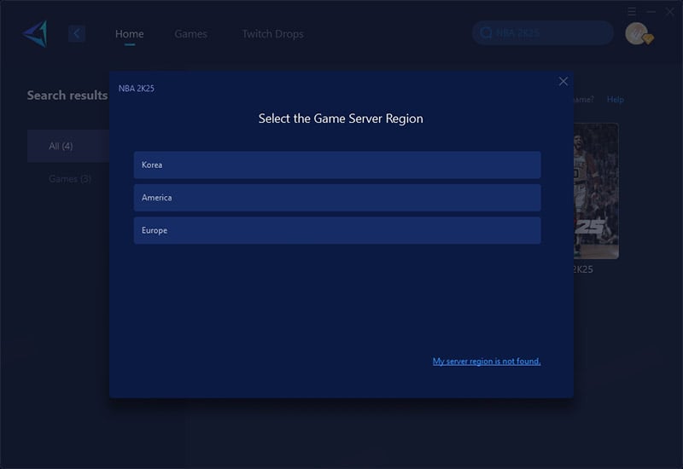Open the Games tab

coord(190,34)
